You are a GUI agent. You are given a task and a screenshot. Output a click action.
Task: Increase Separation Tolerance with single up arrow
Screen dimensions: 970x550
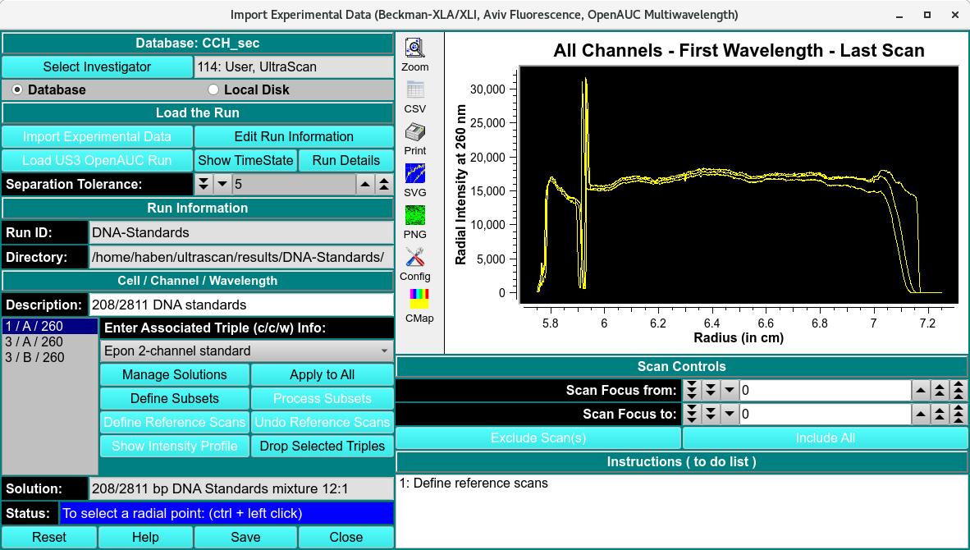[x=365, y=184]
